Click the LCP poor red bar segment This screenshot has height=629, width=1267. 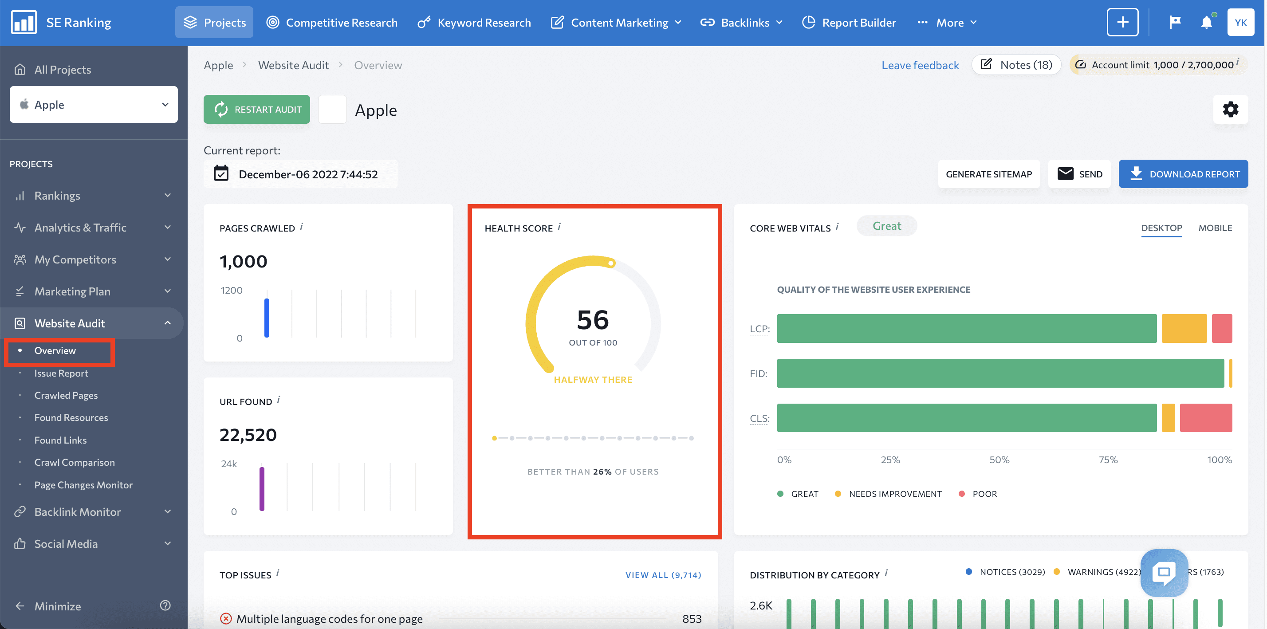(1222, 328)
